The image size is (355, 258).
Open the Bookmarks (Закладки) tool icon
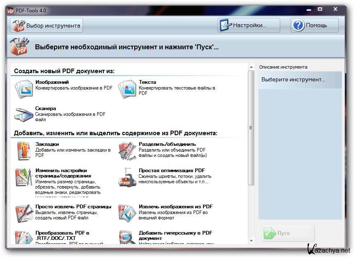point(23,151)
